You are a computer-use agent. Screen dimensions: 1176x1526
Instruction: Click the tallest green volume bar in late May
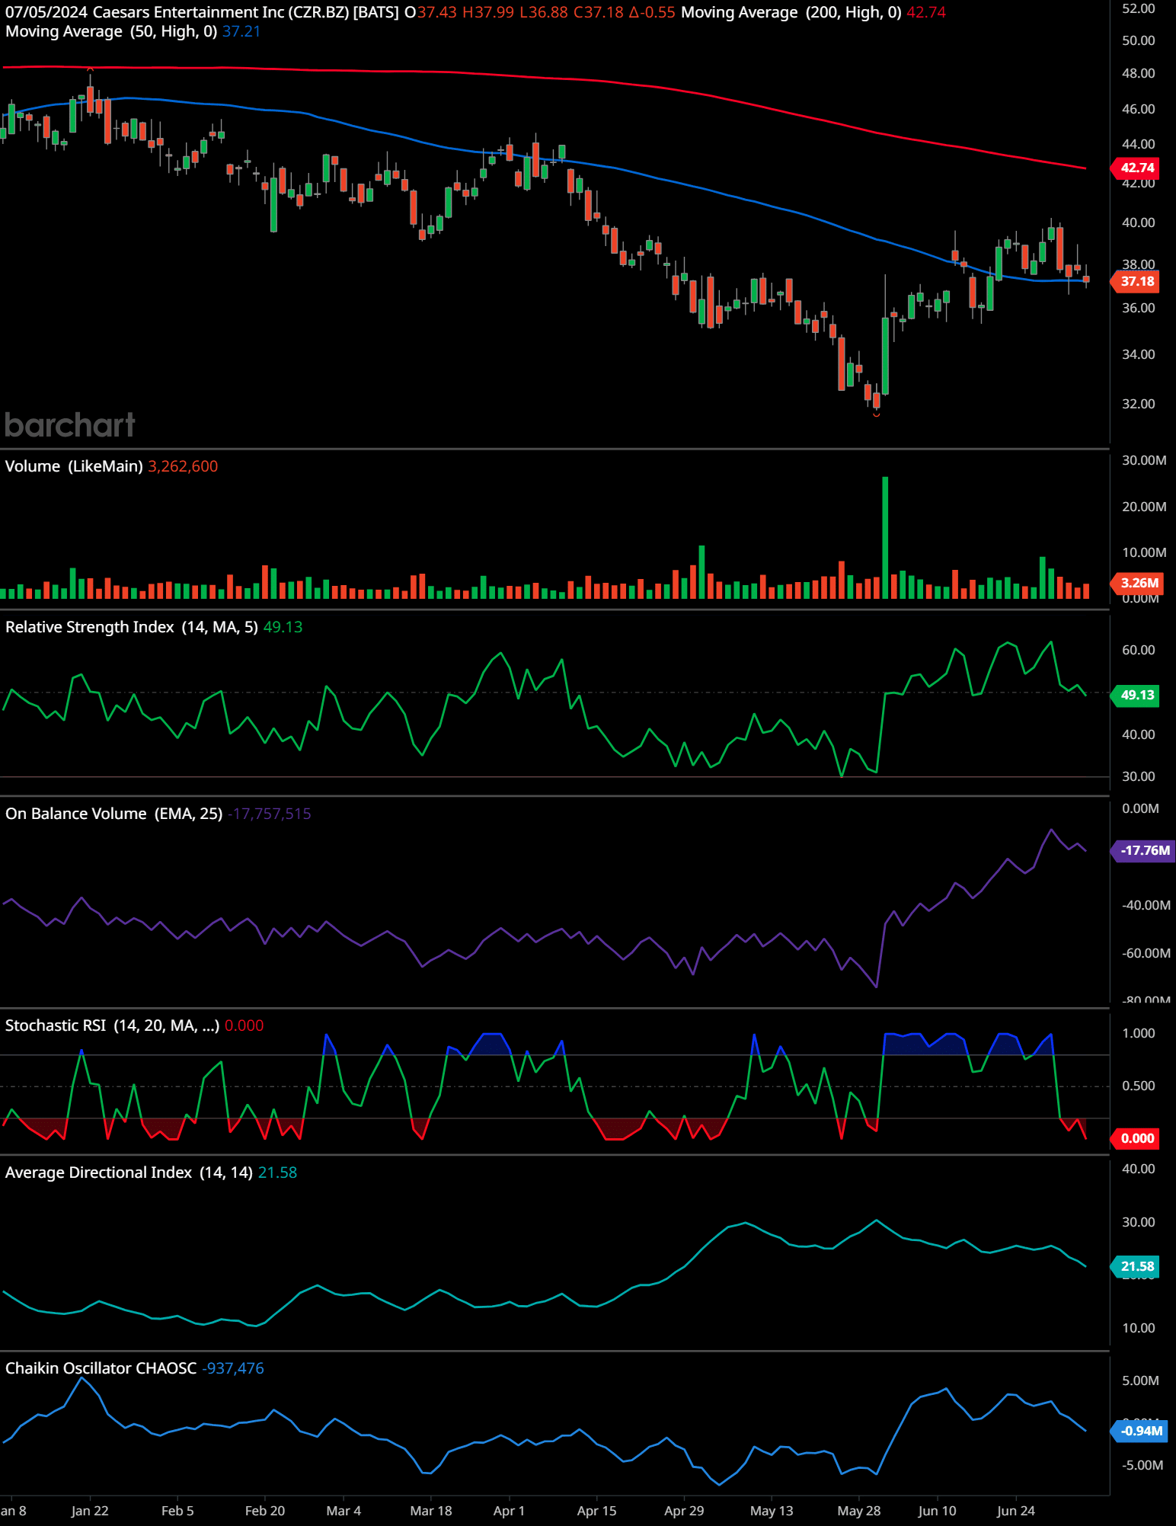[x=885, y=537]
